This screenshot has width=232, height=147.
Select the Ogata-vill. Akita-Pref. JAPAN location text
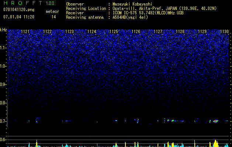(165, 8)
